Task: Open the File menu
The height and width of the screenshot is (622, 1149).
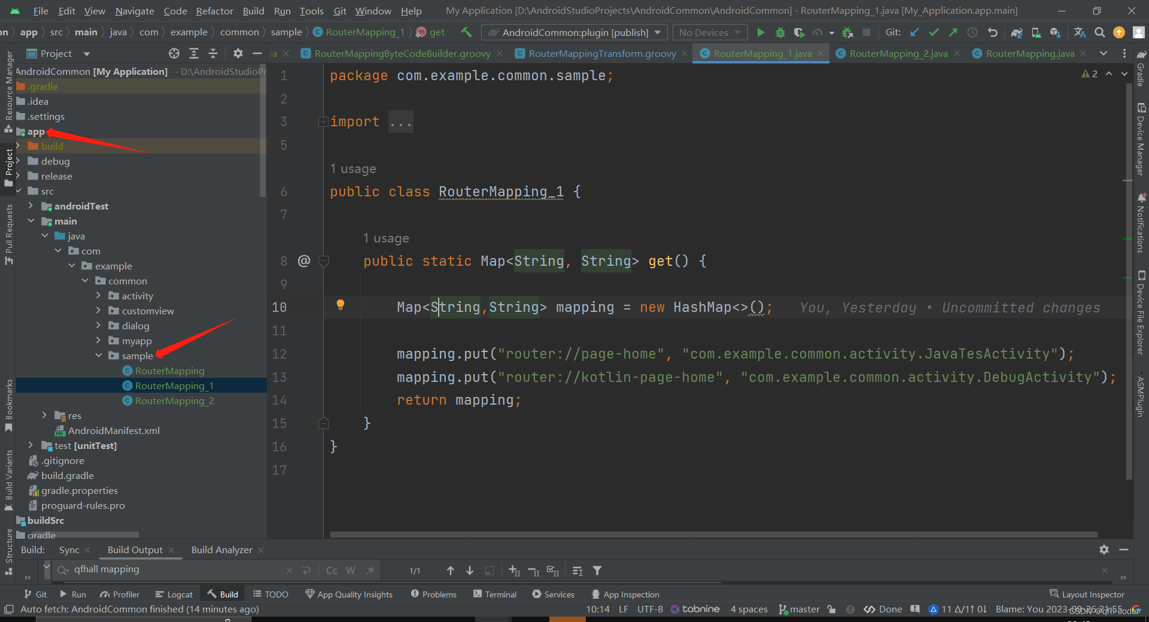Action: [x=41, y=11]
